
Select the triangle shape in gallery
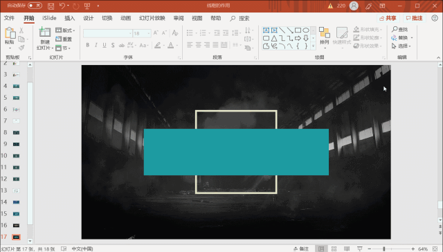pyautogui.click(x=274, y=38)
